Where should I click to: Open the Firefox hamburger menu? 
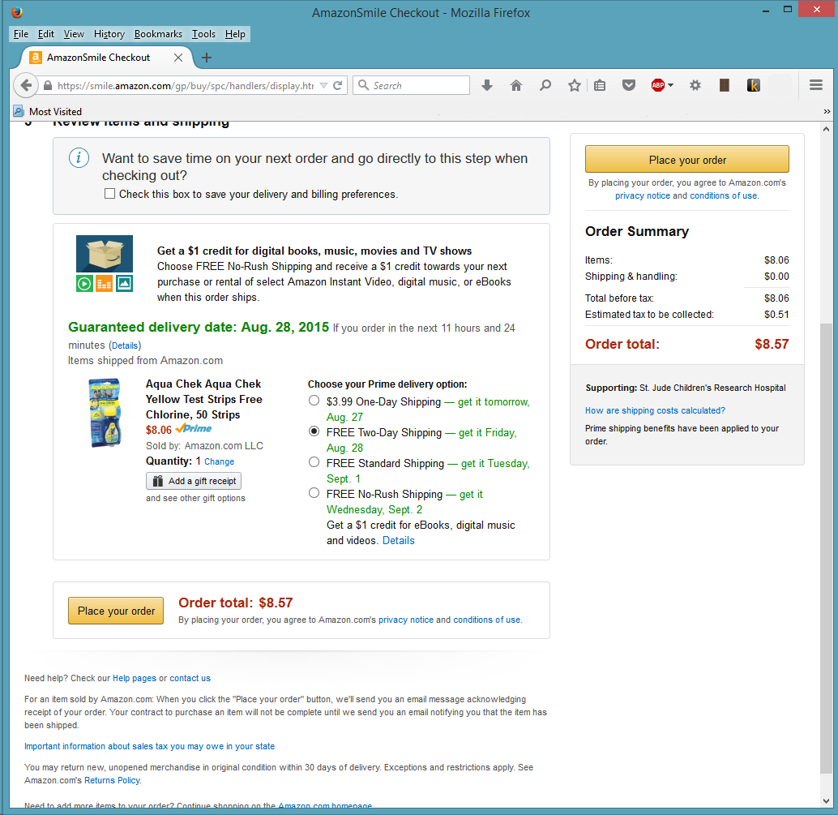(x=815, y=85)
